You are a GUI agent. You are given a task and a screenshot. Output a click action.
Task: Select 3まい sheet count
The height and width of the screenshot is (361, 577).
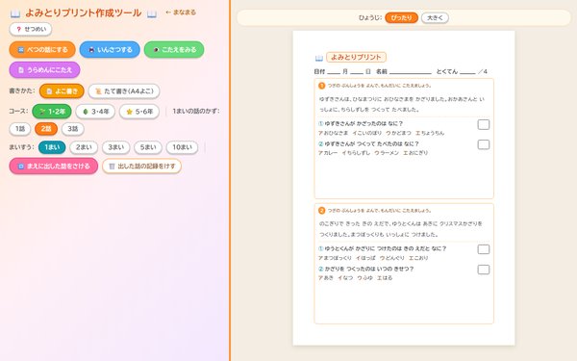point(116,147)
